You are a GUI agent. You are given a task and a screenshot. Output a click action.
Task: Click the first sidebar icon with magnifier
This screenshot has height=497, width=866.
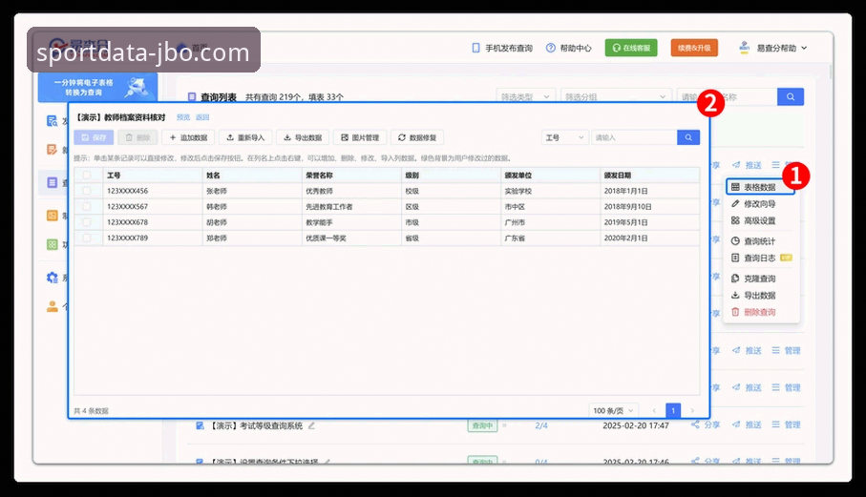point(53,121)
